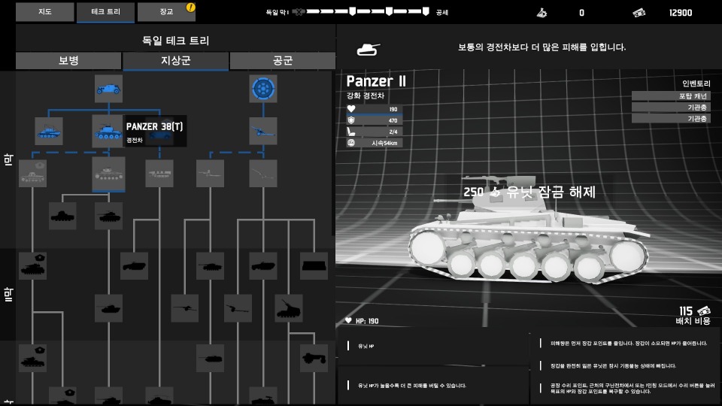Choose the blue field gun node under the wheel
The width and height of the screenshot is (722, 406).
pyautogui.click(x=263, y=131)
